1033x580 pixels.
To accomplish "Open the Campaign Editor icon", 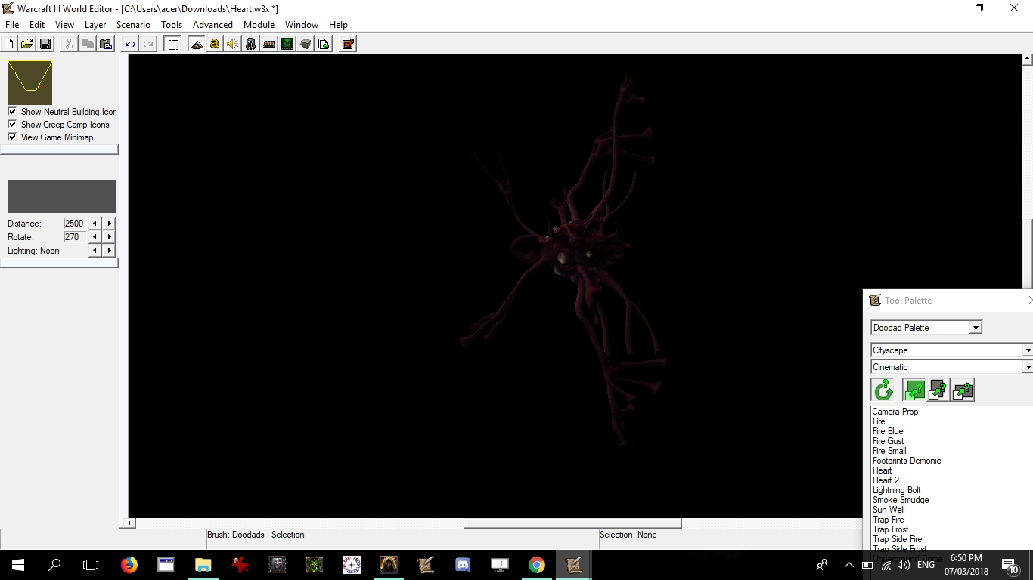I will (269, 44).
